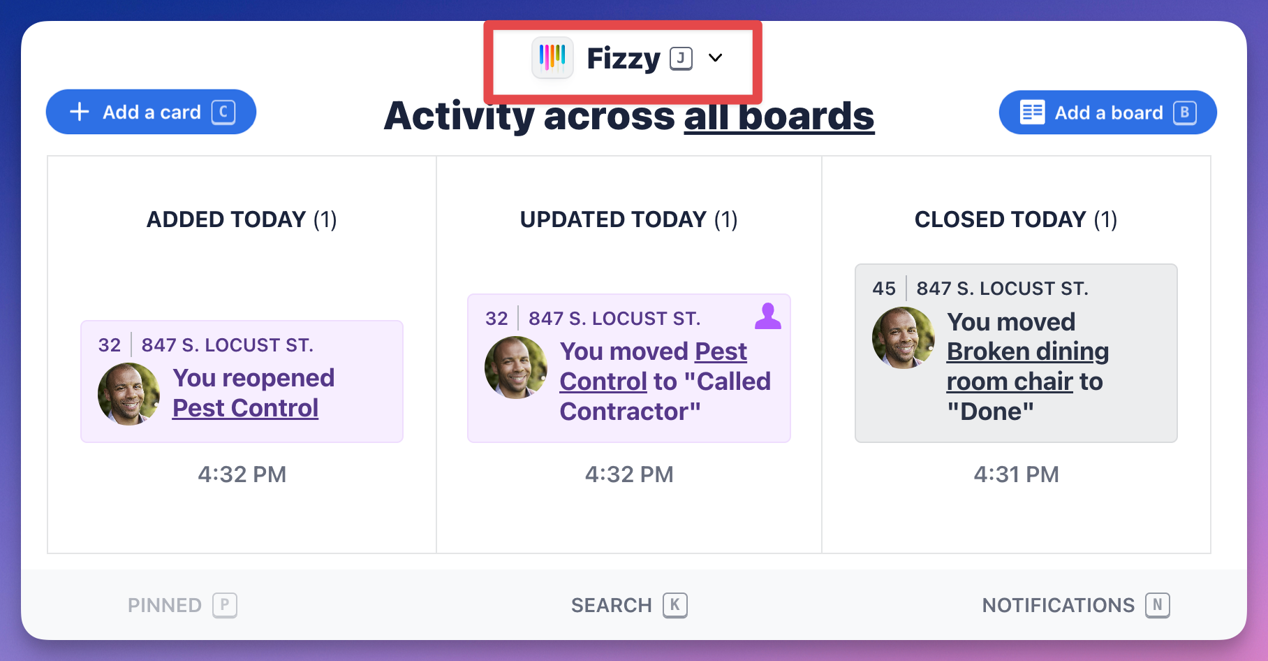Expand the workspace dropdown next to Fizzy
This screenshot has height=661, width=1268.
click(x=714, y=59)
